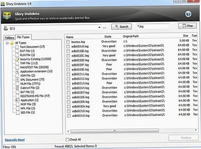The height and width of the screenshot is (149, 201).
Task: Click the XML Document type icon
Action: pyautogui.click(x=17, y=80)
